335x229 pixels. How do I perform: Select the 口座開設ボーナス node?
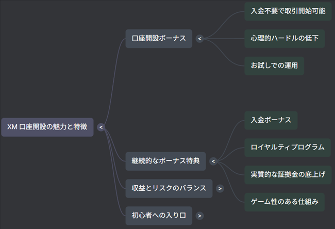pos(159,39)
